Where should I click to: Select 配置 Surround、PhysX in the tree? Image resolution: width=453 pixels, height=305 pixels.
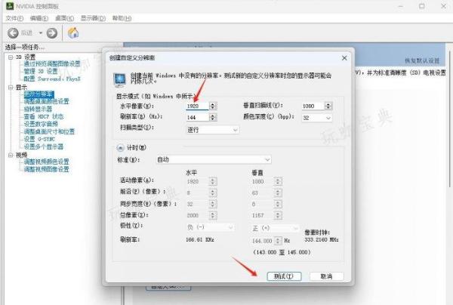pos(52,79)
